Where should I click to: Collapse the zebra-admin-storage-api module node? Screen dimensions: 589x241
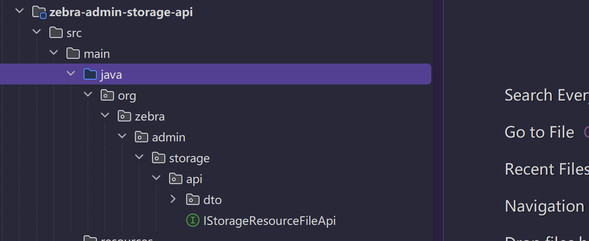coord(19,12)
